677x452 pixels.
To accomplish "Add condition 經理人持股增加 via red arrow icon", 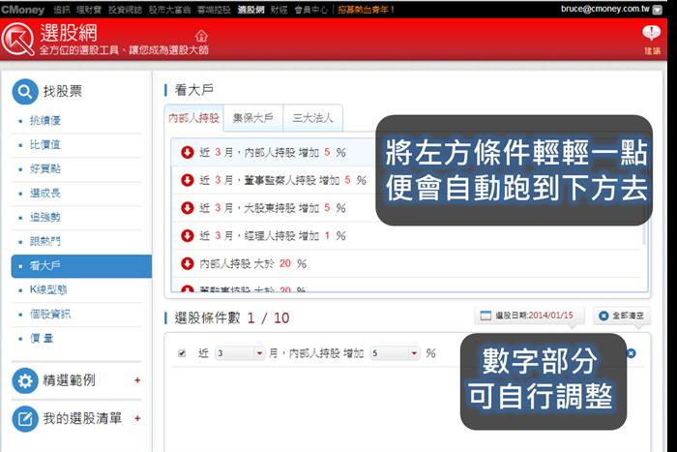I will [188, 235].
